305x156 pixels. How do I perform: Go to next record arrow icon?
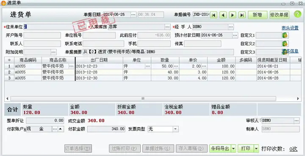click(233, 15)
